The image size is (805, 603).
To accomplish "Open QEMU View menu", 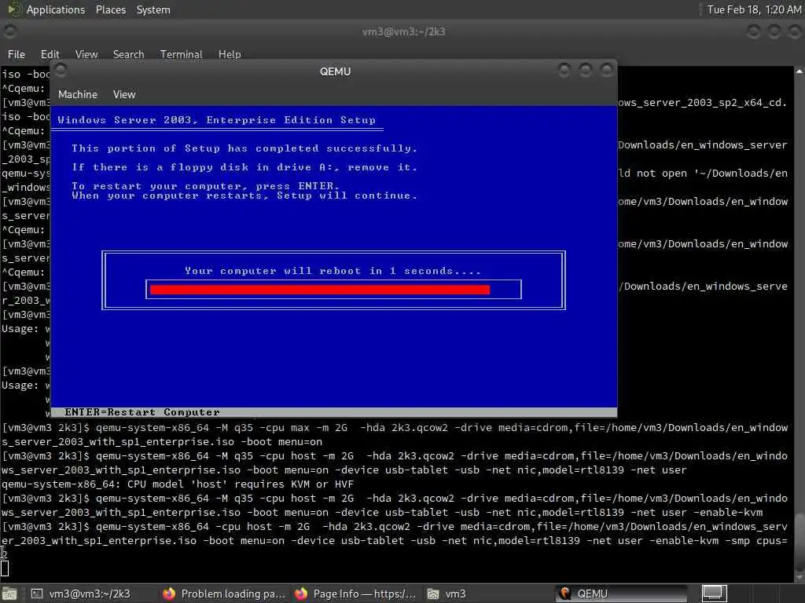I will pos(124,94).
